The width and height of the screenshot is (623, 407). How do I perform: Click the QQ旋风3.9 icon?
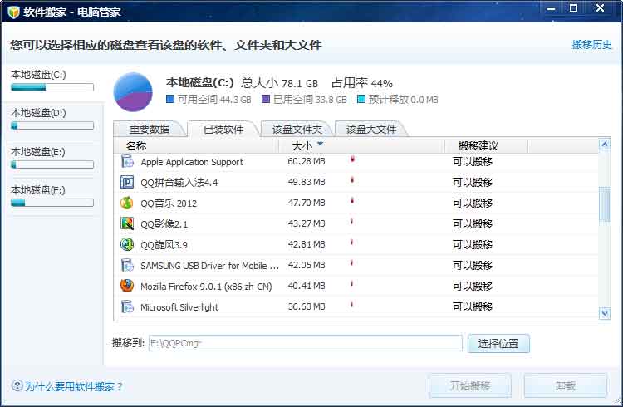tap(127, 245)
